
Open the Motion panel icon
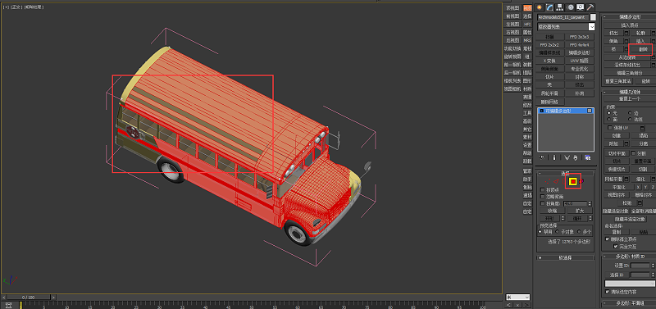click(570, 7)
